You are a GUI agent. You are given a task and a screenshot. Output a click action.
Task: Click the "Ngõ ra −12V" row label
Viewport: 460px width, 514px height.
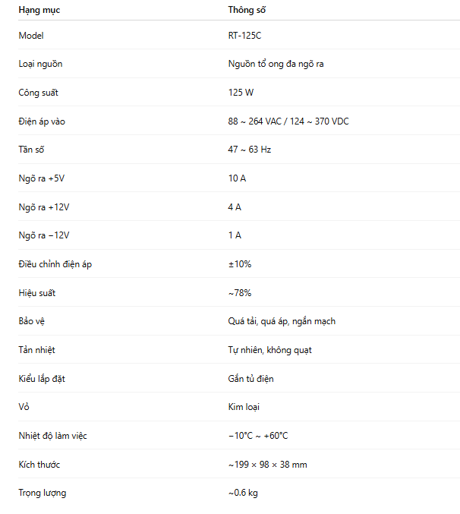pos(44,235)
